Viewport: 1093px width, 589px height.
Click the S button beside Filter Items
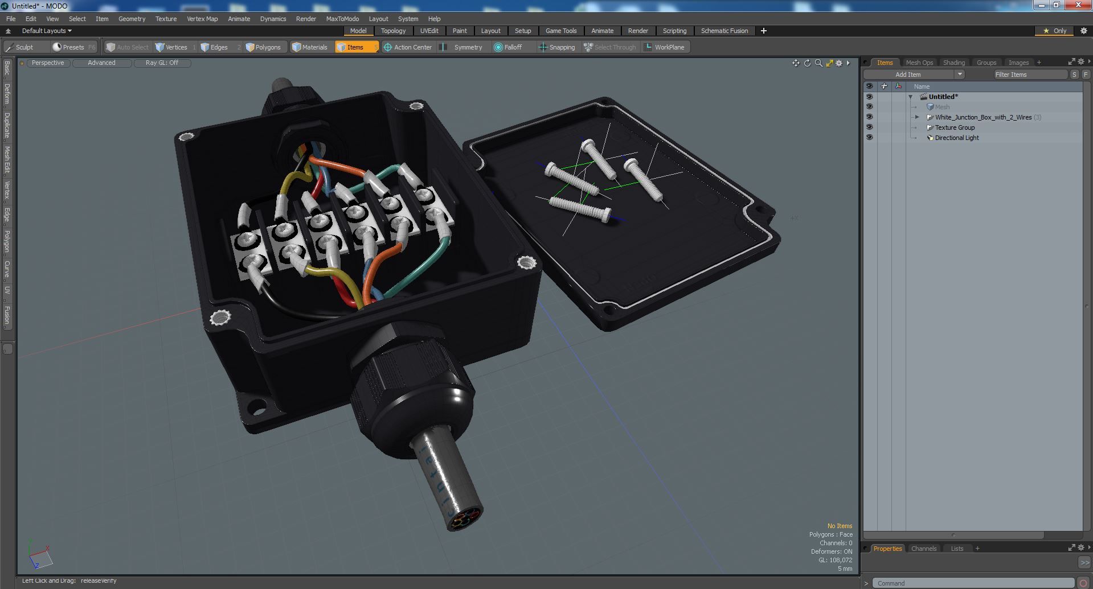(x=1074, y=75)
